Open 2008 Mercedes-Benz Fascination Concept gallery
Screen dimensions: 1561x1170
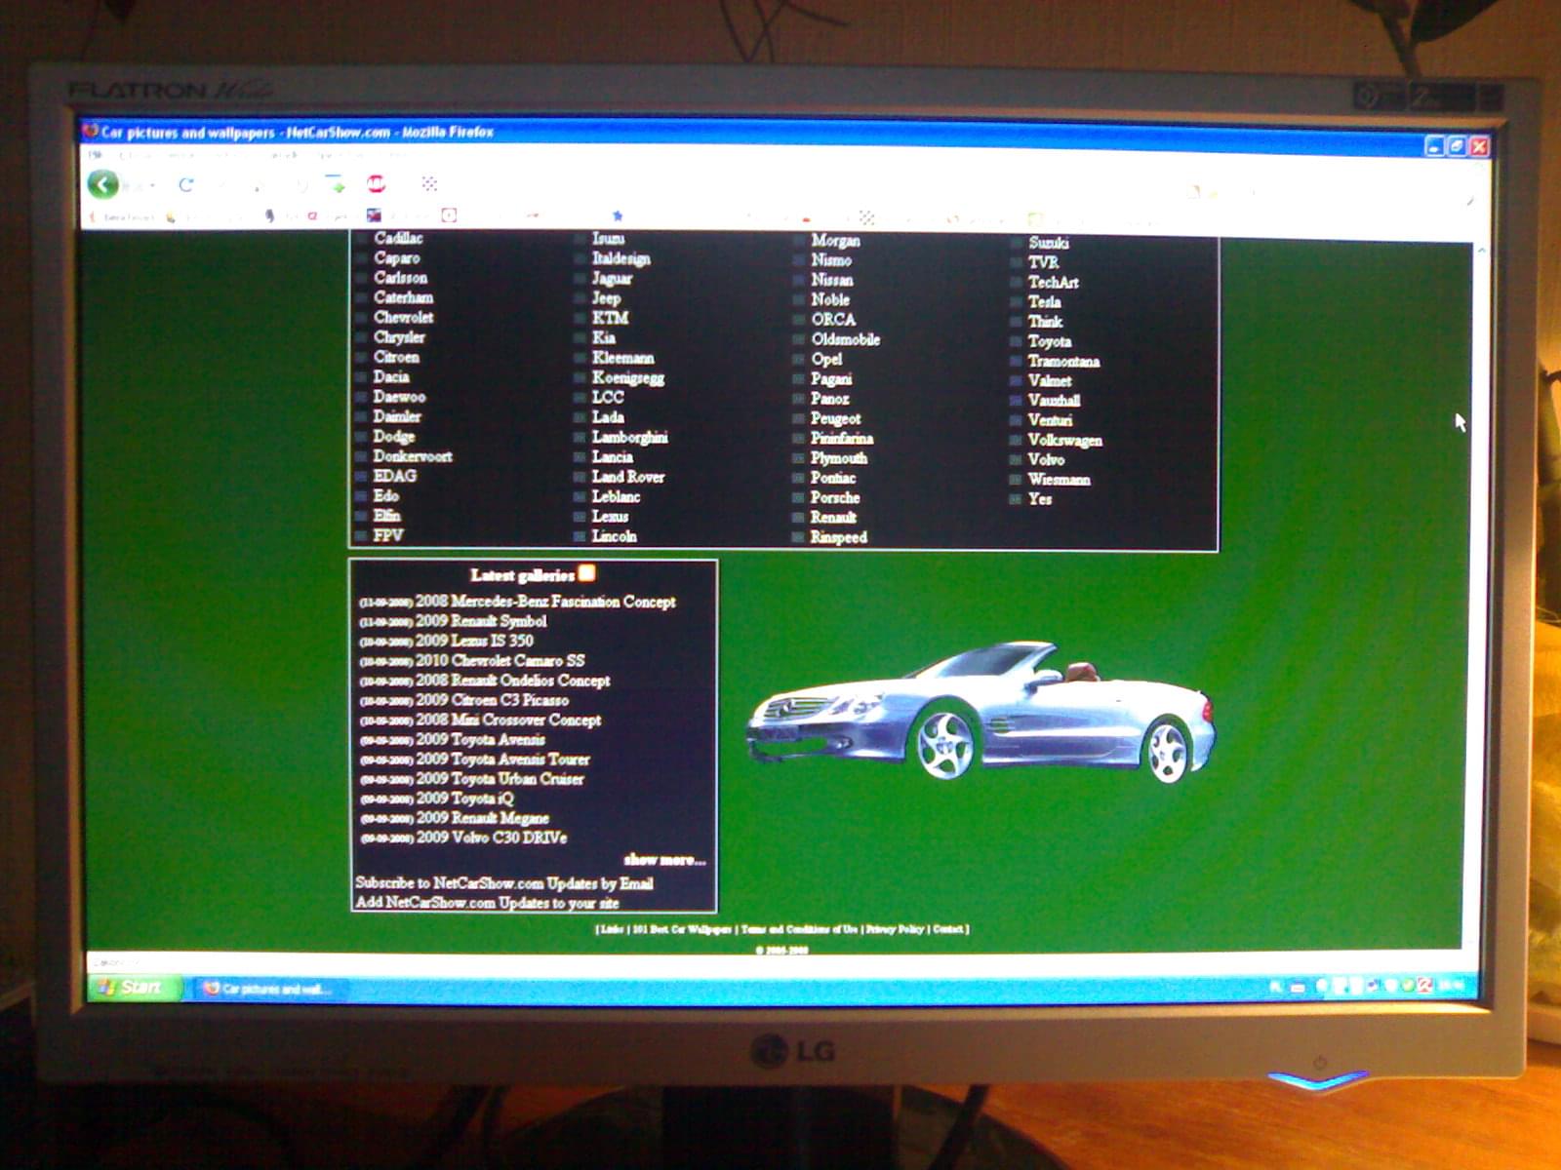[545, 602]
